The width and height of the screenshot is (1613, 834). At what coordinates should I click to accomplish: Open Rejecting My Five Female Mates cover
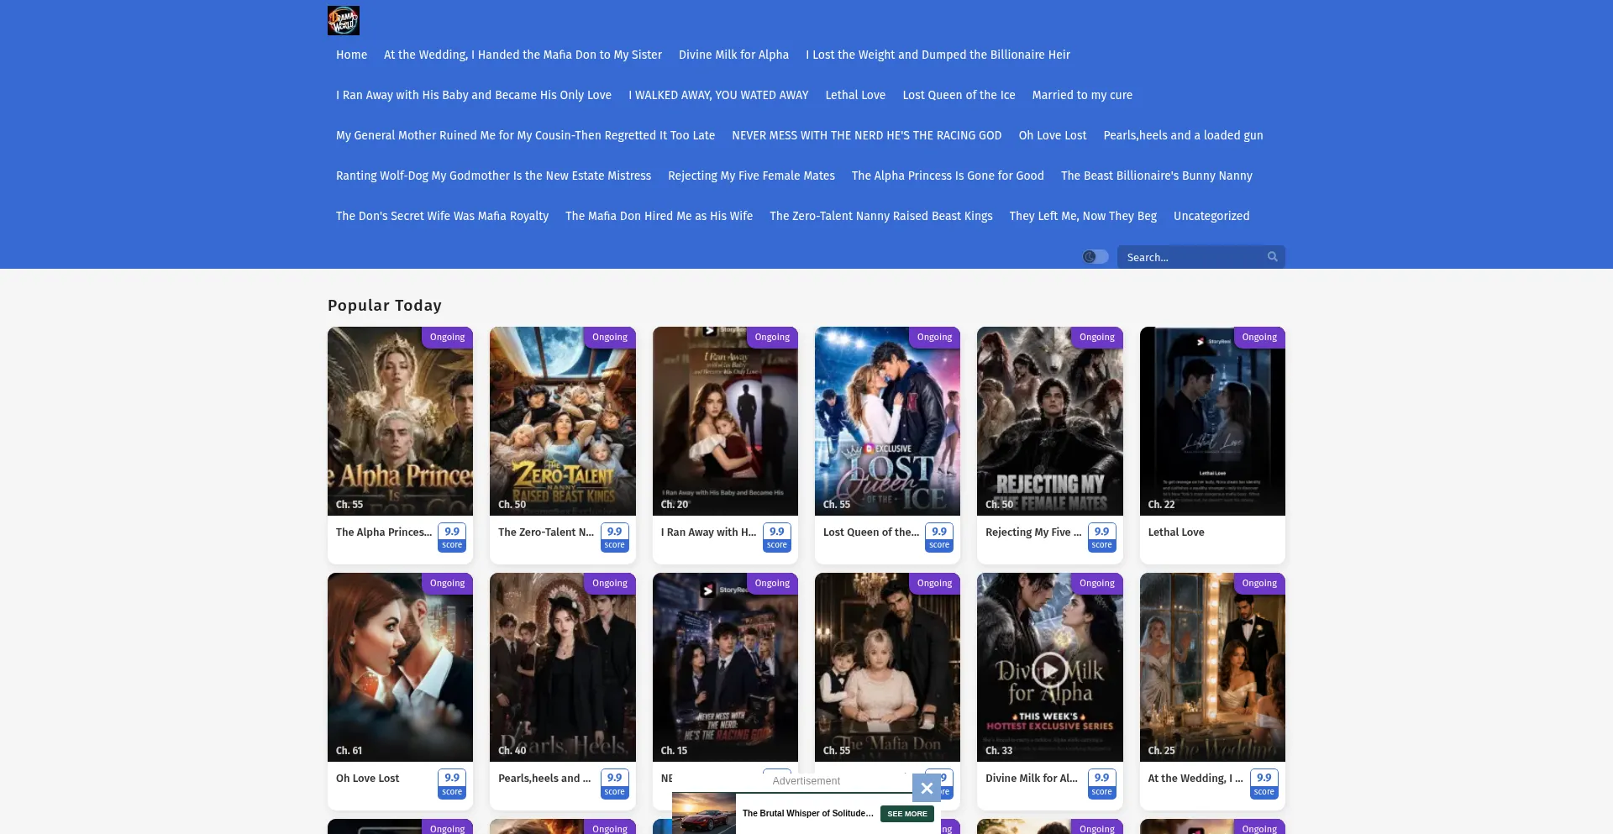click(1049, 421)
